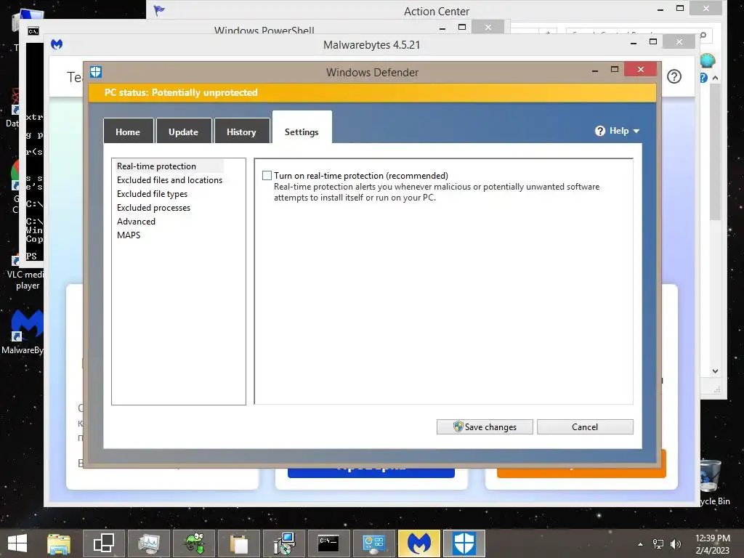Enable the real-time protection checkbox
Image resolution: width=744 pixels, height=558 pixels.
[267, 176]
